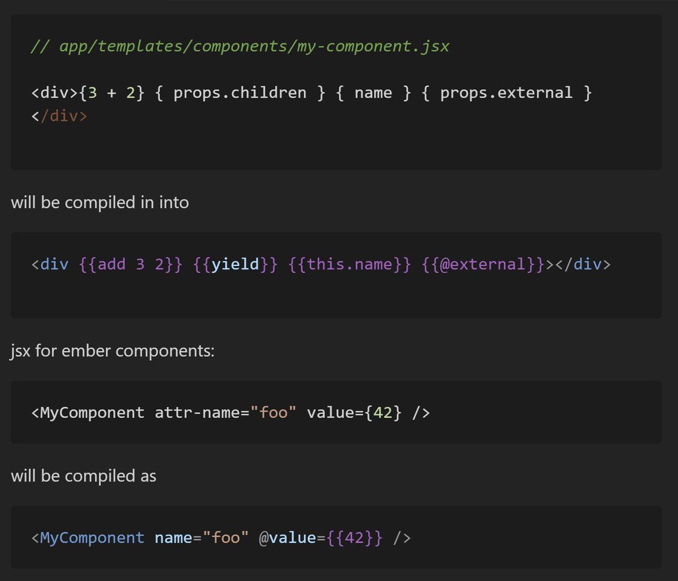678x581 pixels.
Task: Click '<MyComponent' in the JSX input block
Action: 88,413
